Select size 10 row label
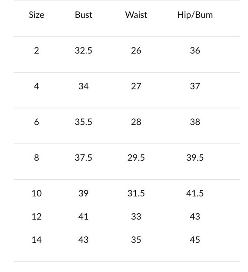This screenshot has width=248, height=272. [37, 193]
